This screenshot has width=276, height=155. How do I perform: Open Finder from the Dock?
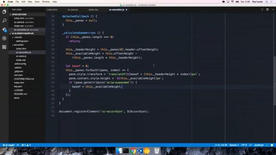[x=119, y=151]
